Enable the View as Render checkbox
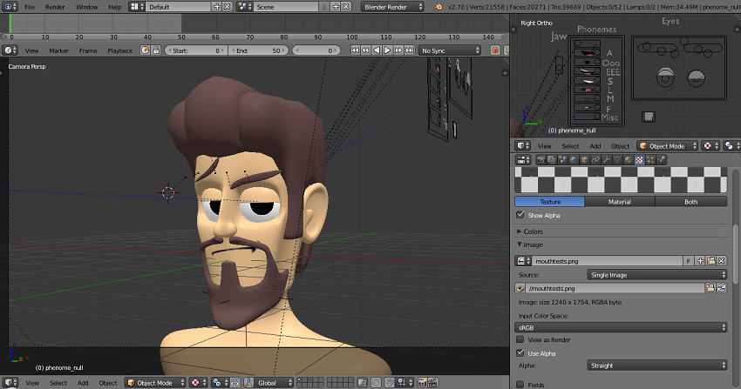The height and width of the screenshot is (389, 741). pos(520,339)
